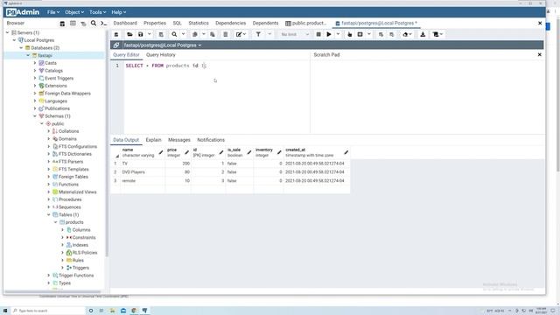Click the Stop query square icon
This screenshot has height=315, width=560.
(x=318, y=34)
